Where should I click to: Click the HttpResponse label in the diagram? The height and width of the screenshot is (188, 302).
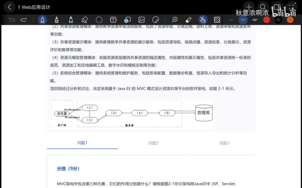(73, 110)
